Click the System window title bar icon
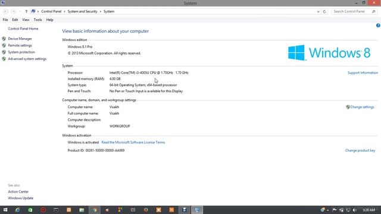381x214 pixels. click(x=3, y=3)
